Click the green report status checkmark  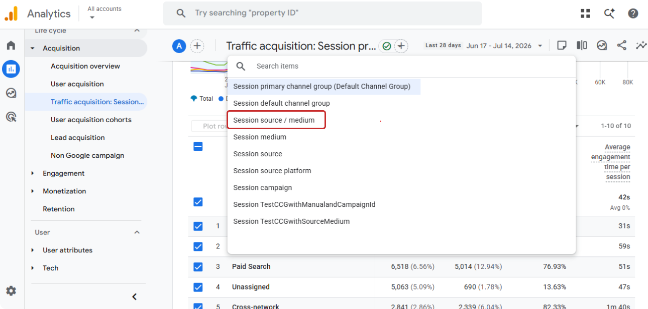tap(386, 46)
